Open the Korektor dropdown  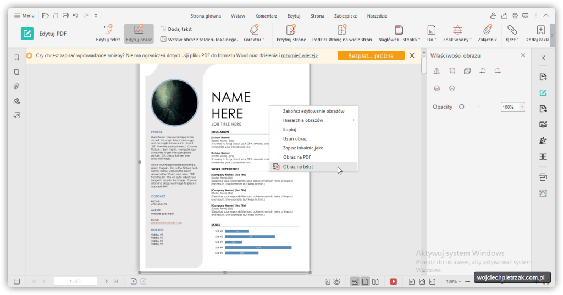[254, 34]
